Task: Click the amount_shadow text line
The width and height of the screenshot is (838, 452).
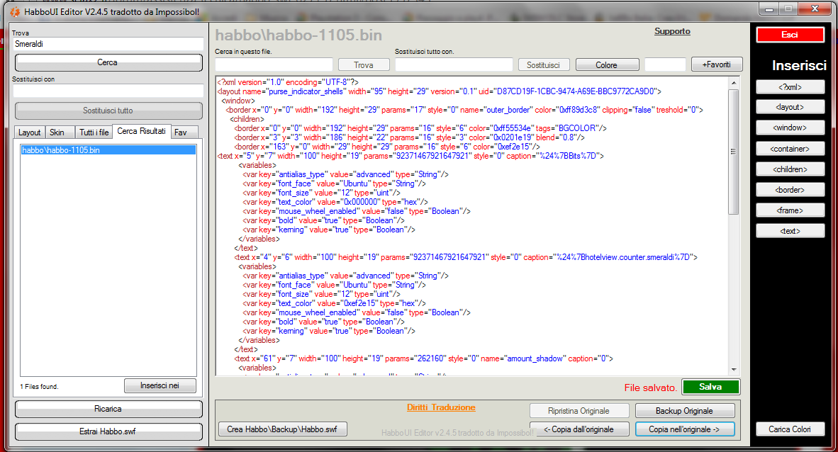Action: click(x=423, y=358)
